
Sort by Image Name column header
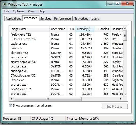pyautogui.click(x=29, y=29)
